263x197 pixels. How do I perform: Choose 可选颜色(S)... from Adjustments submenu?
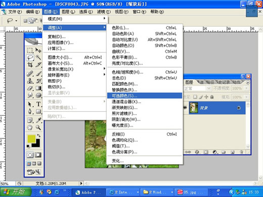point(145,95)
